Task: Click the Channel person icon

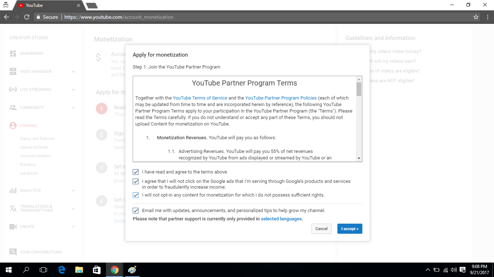Action: [x=13, y=126]
